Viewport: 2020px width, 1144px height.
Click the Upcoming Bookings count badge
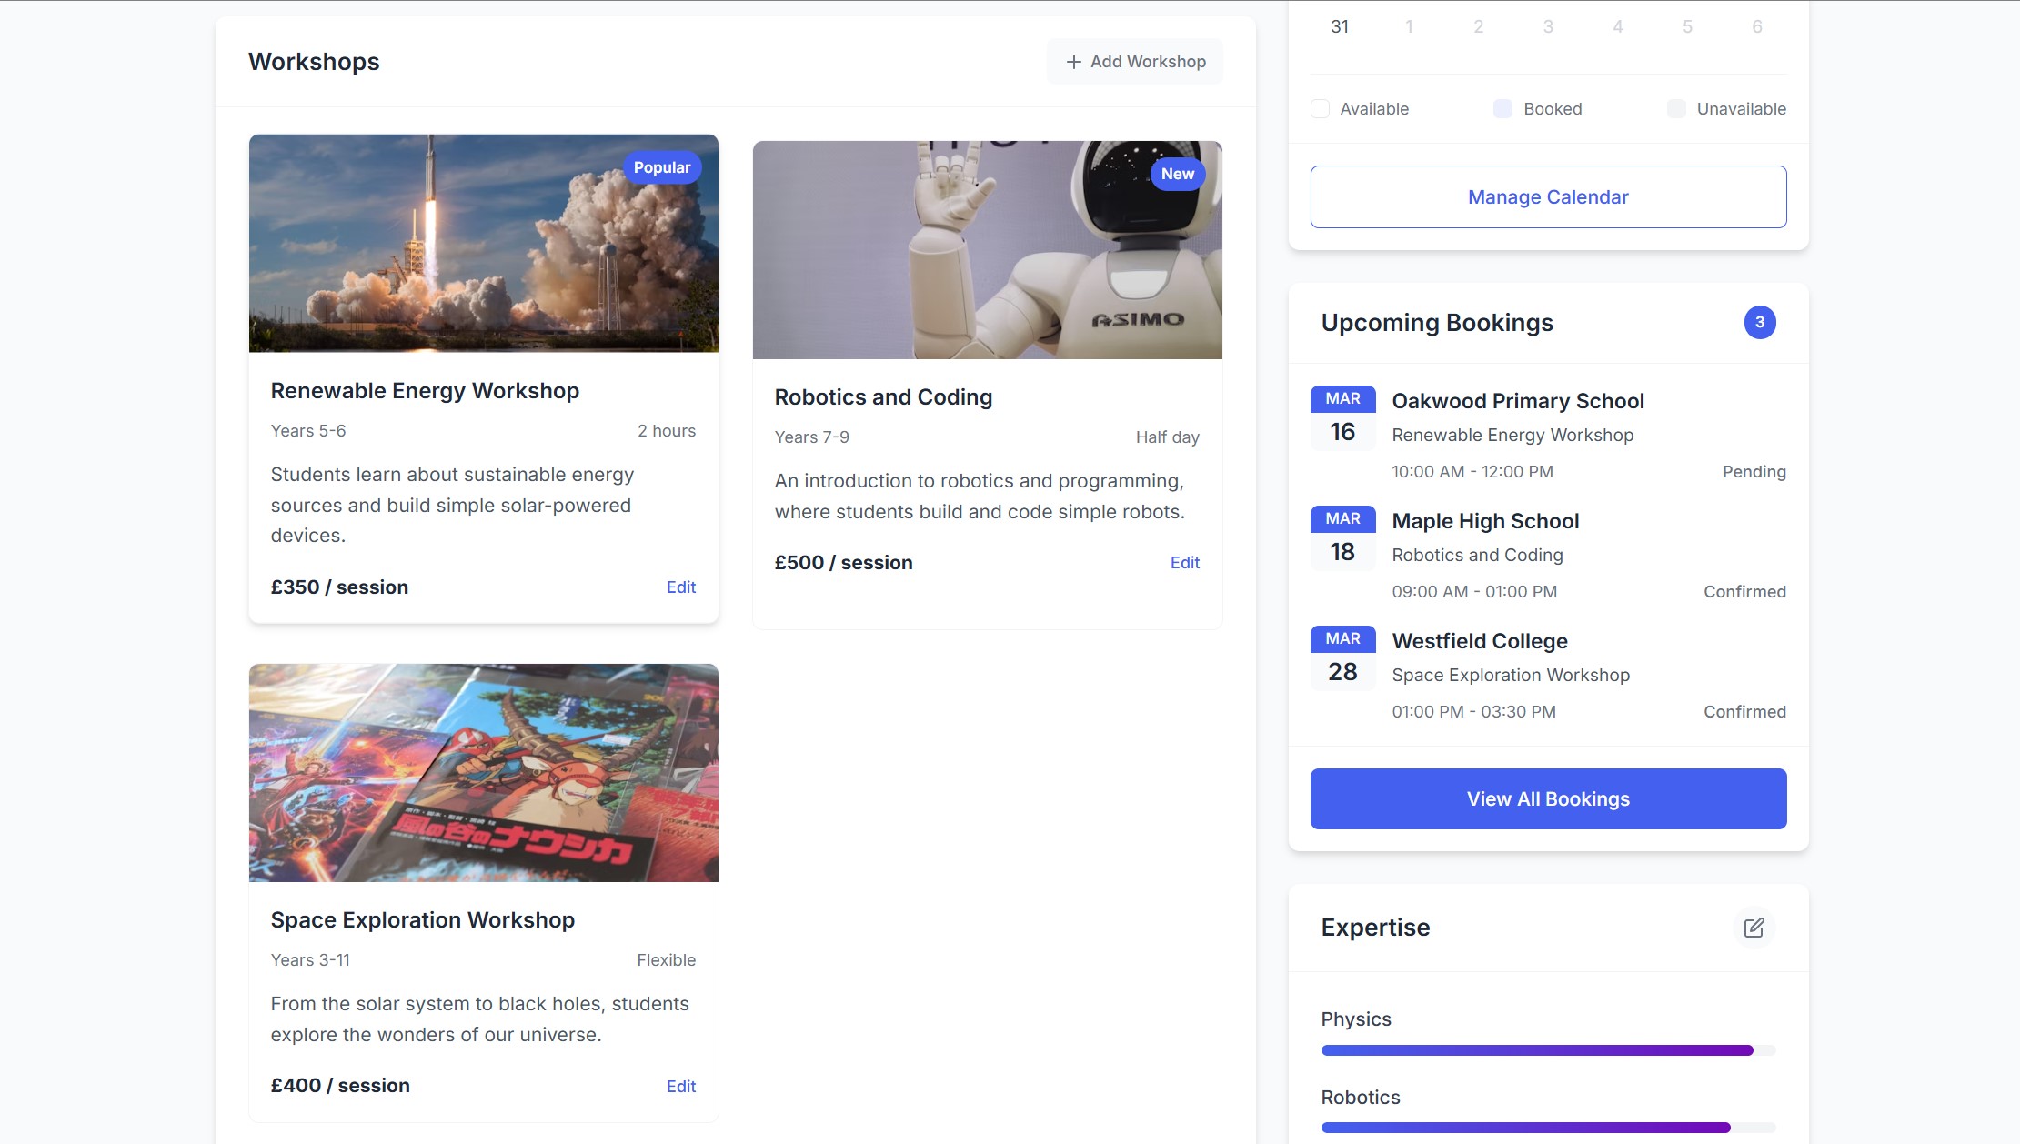click(x=1761, y=322)
